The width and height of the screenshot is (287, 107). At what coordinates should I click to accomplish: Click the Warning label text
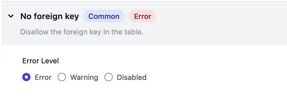click(84, 77)
